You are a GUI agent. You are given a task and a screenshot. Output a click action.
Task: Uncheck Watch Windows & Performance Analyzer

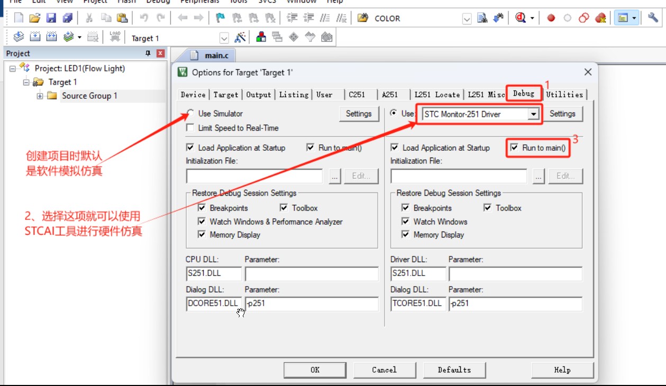(x=202, y=222)
